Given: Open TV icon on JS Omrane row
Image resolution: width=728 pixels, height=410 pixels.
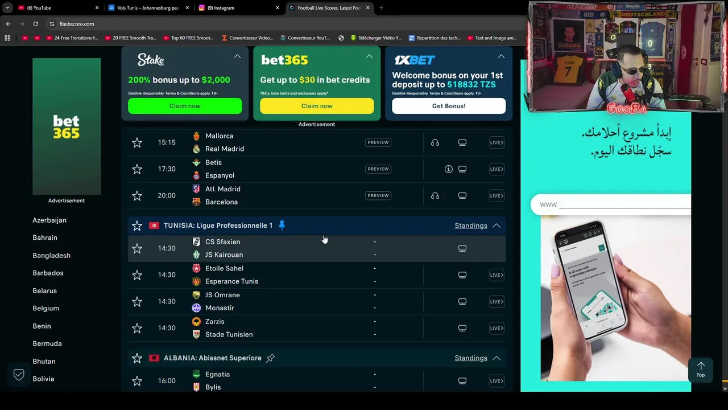Looking at the screenshot, I should pos(462,301).
